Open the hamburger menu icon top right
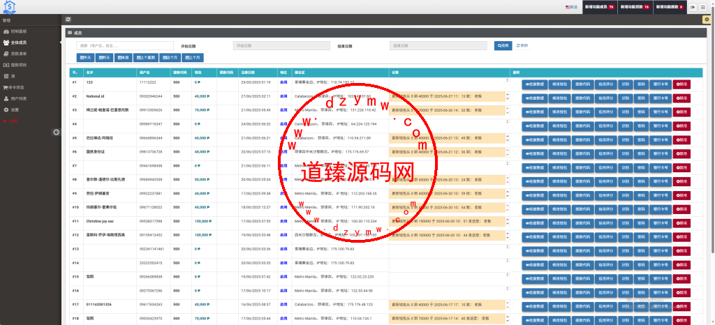The width and height of the screenshot is (715, 325). pos(705,7)
